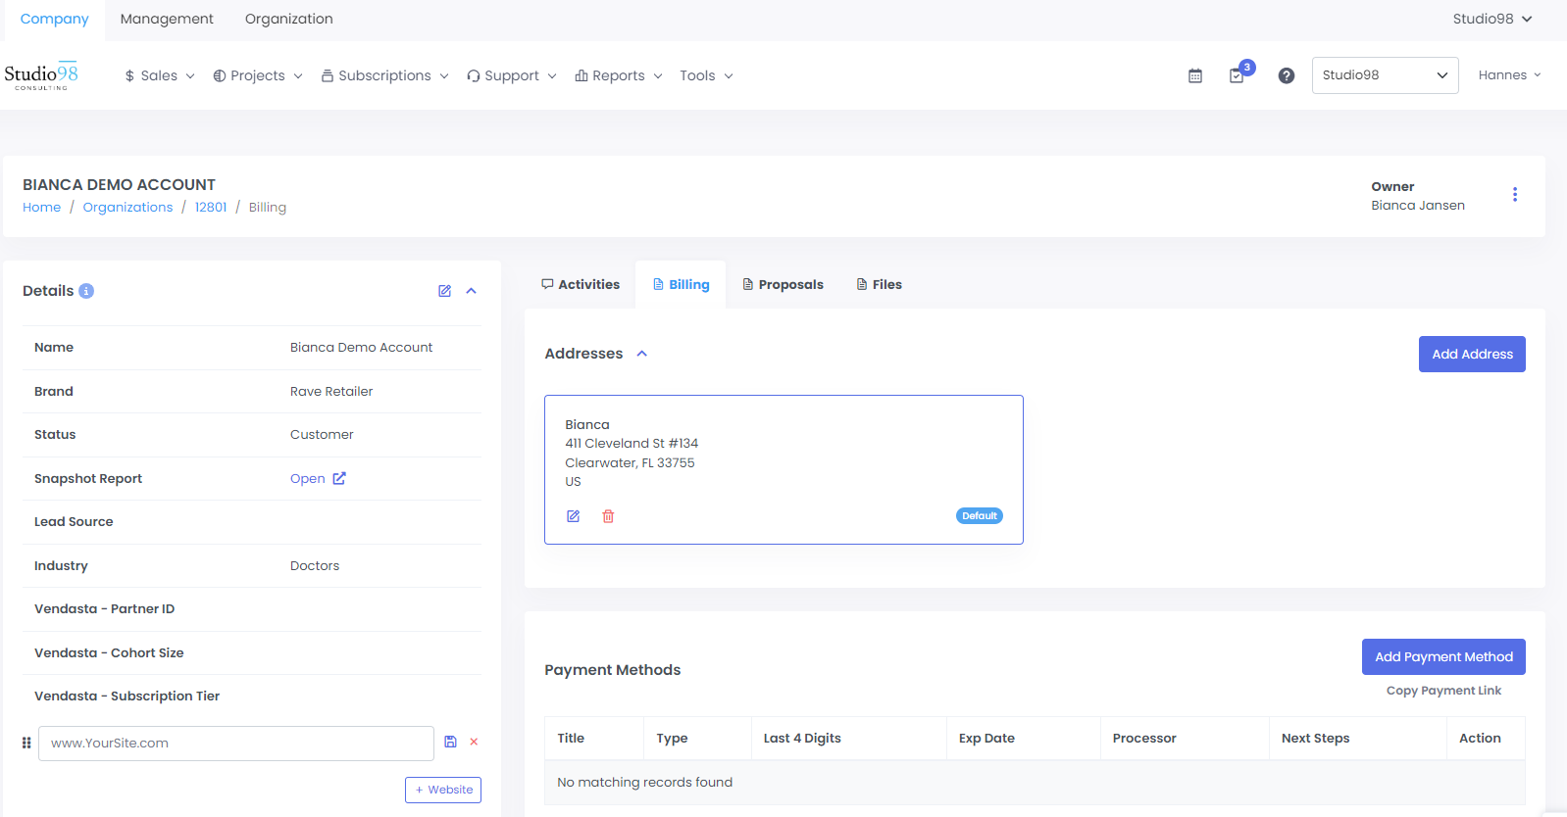
Task: Click the info icon beside Details
Action: (x=86, y=291)
